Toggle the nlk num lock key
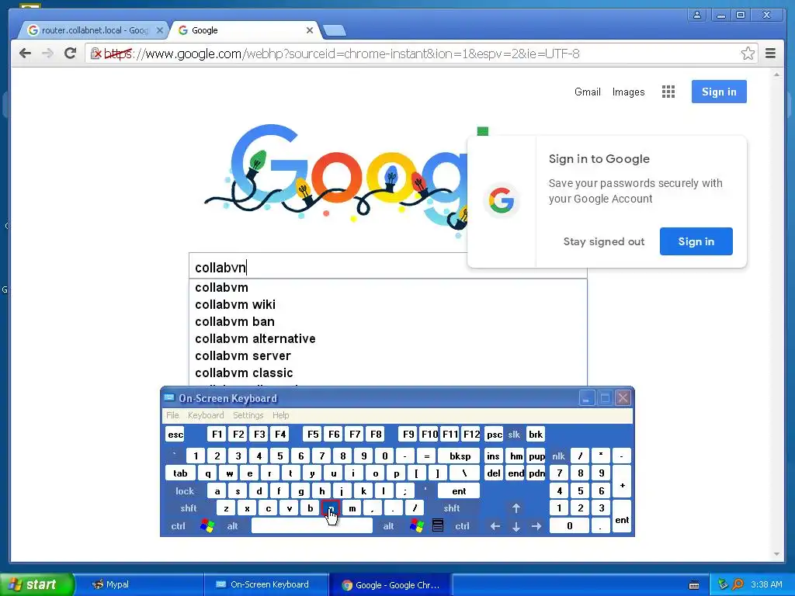This screenshot has width=795, height=596. (558, 456)
